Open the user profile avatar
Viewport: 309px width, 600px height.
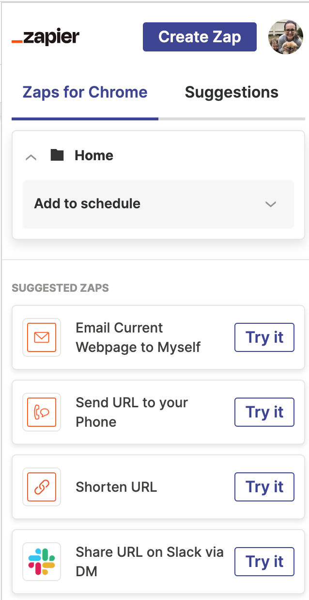point(286,37)
